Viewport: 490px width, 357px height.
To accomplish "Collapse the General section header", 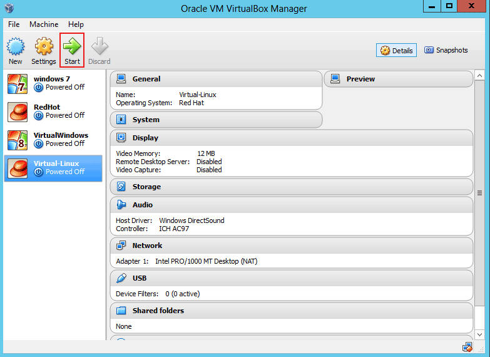I will 216,79.
